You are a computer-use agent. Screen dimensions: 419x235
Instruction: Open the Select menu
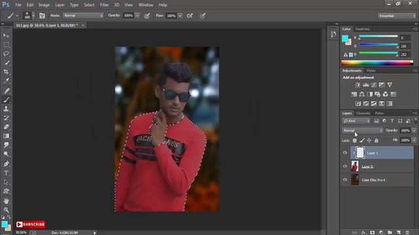click(89, 5)
